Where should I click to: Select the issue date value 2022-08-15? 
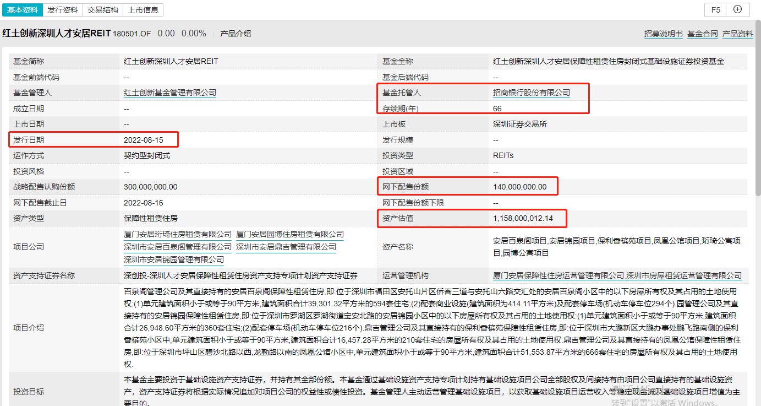(144, 140)
